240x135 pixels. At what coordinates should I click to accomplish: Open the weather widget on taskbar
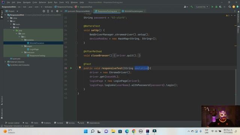tap(9, 131)
